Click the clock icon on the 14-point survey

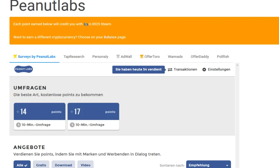[18, 125]
